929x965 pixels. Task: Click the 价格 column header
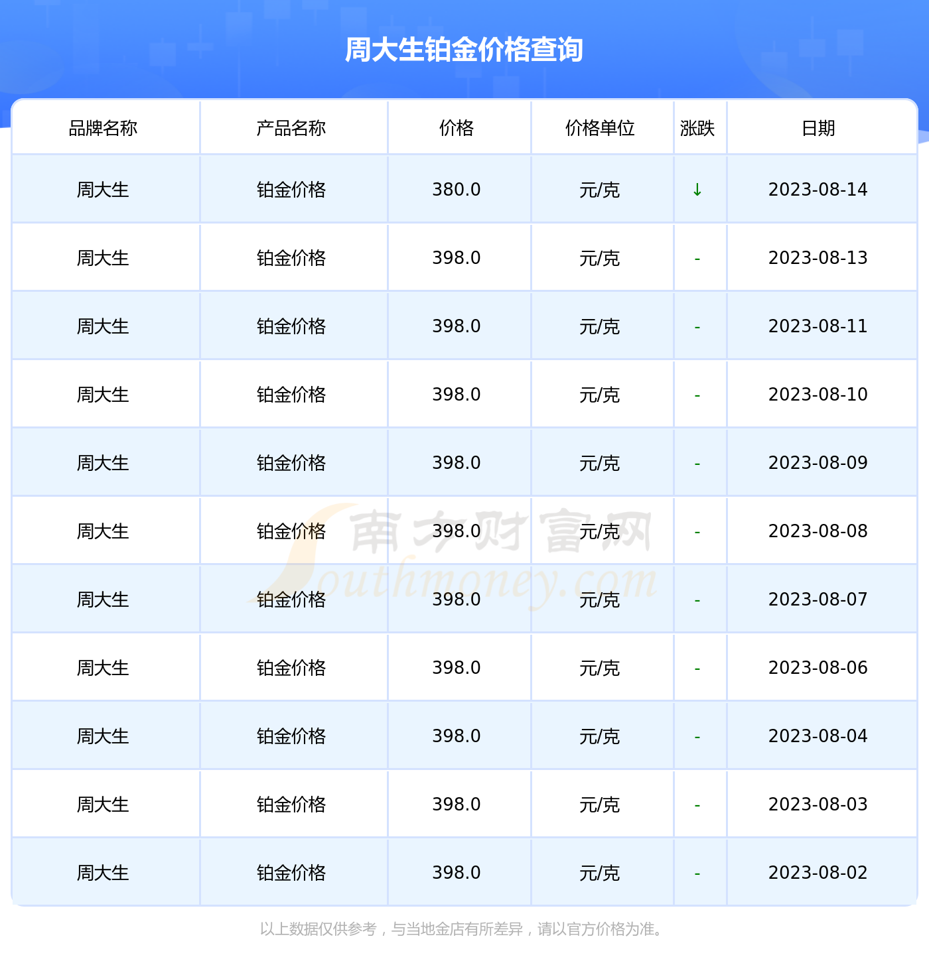tap(457, 128)
